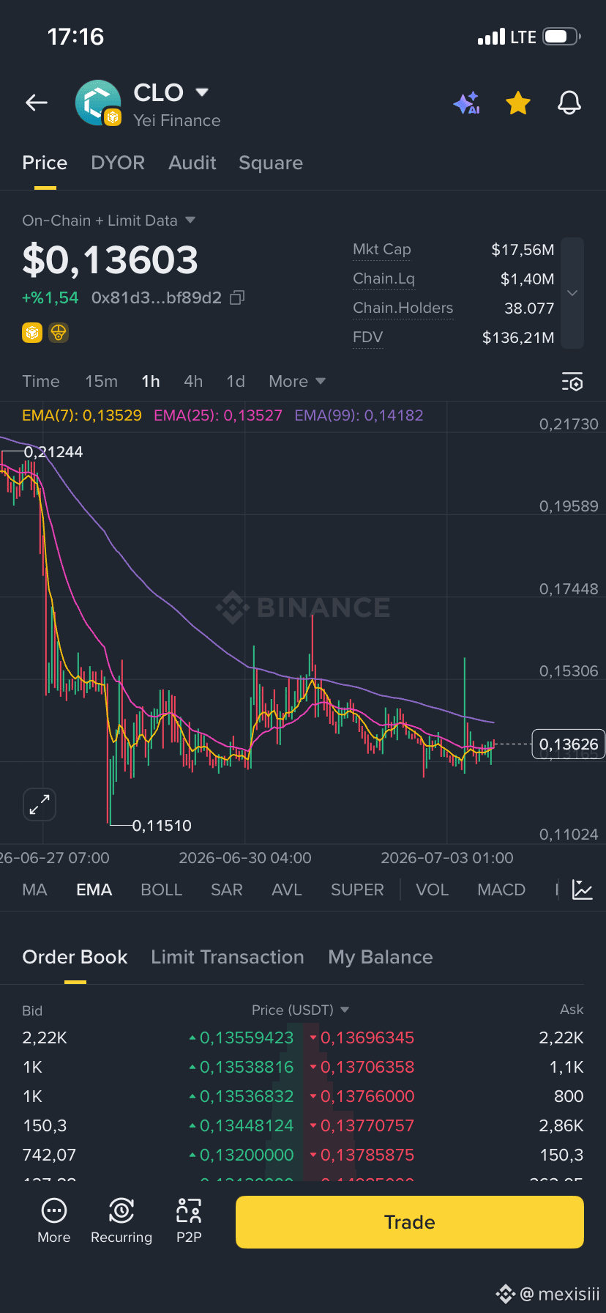The image size is (606, 1313).
Task: Select the 1d interval
Action: (236, 381)
